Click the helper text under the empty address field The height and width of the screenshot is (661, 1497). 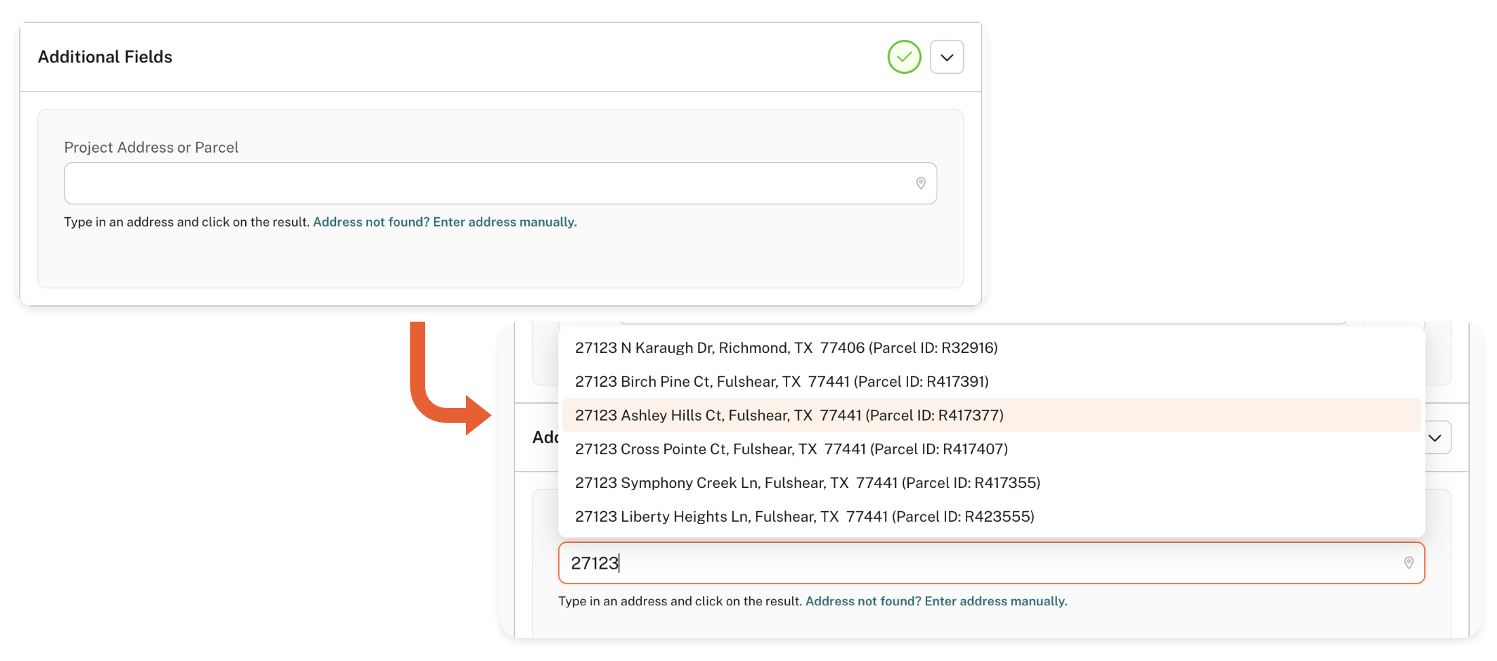pos(187,222)
